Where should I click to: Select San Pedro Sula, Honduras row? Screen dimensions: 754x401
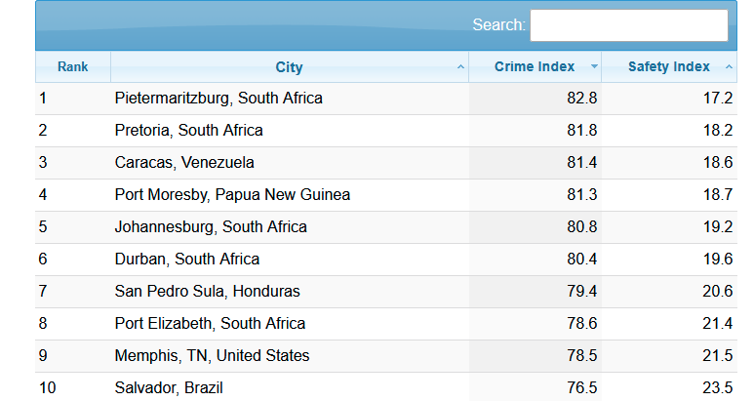[x=207, y=292]
